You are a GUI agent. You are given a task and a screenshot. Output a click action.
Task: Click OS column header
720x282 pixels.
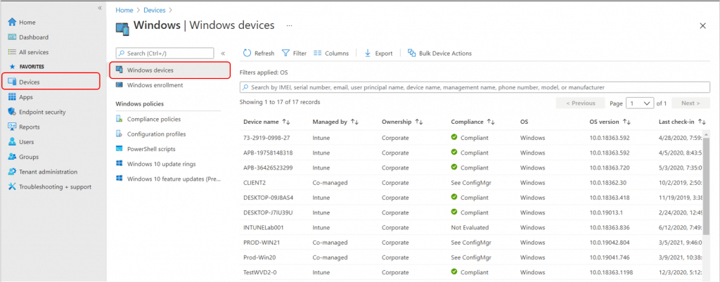pos(524,122)
